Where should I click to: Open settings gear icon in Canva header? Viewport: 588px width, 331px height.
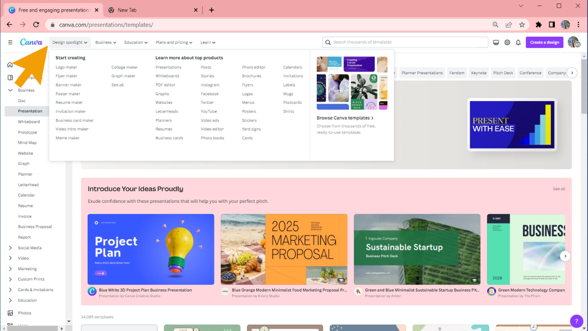point(507,42)
